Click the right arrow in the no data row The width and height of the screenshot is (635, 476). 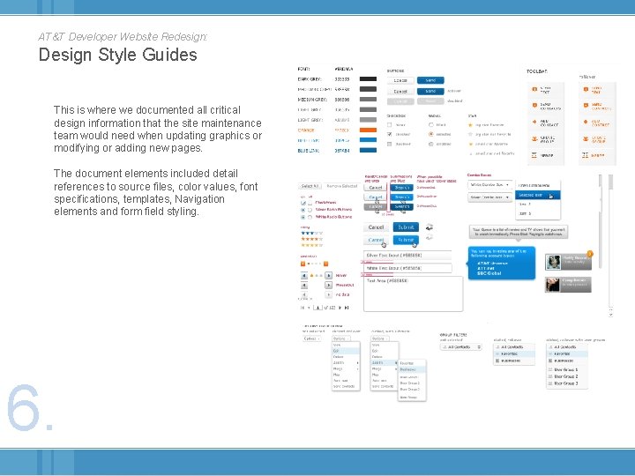click(x=328, y=294)
